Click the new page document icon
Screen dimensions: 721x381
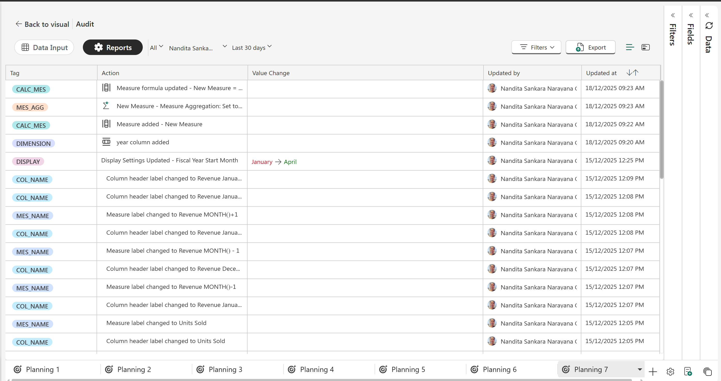688,371
